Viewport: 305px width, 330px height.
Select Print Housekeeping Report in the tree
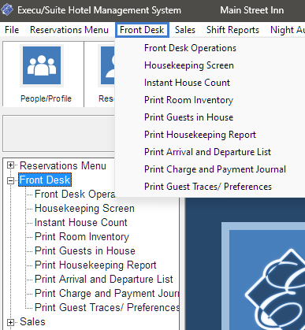[95, 265]
